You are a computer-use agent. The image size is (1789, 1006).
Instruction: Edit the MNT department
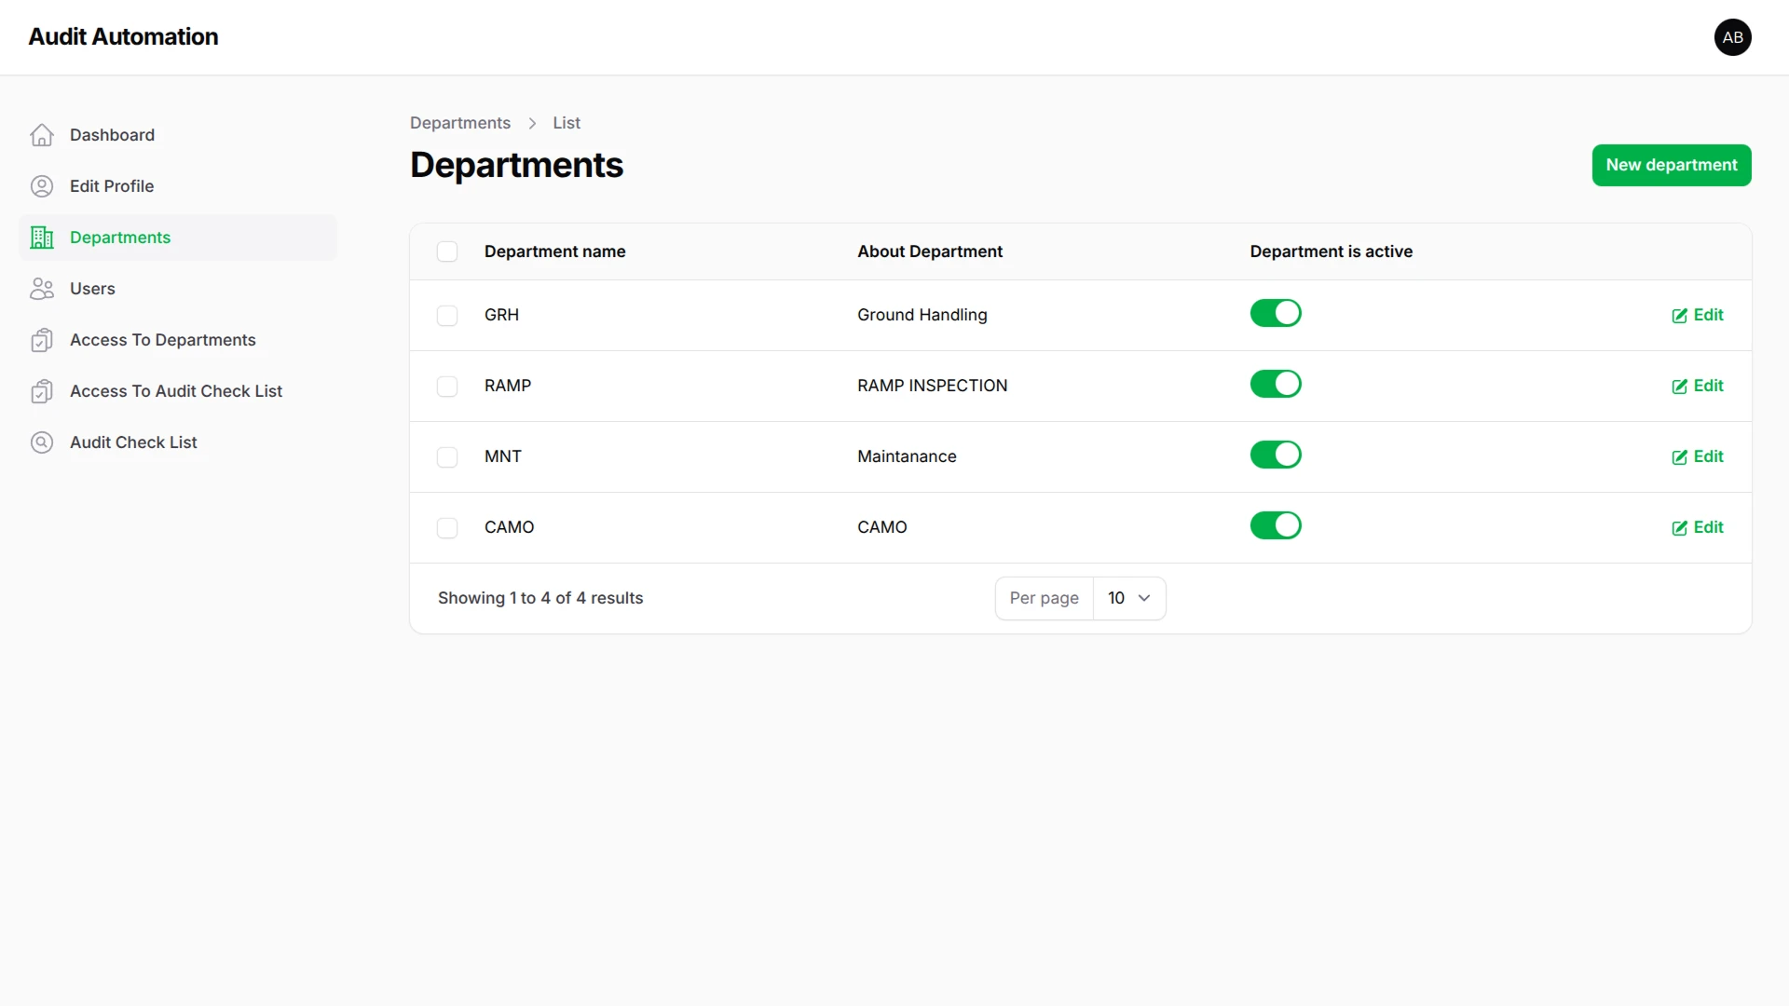1697,456
